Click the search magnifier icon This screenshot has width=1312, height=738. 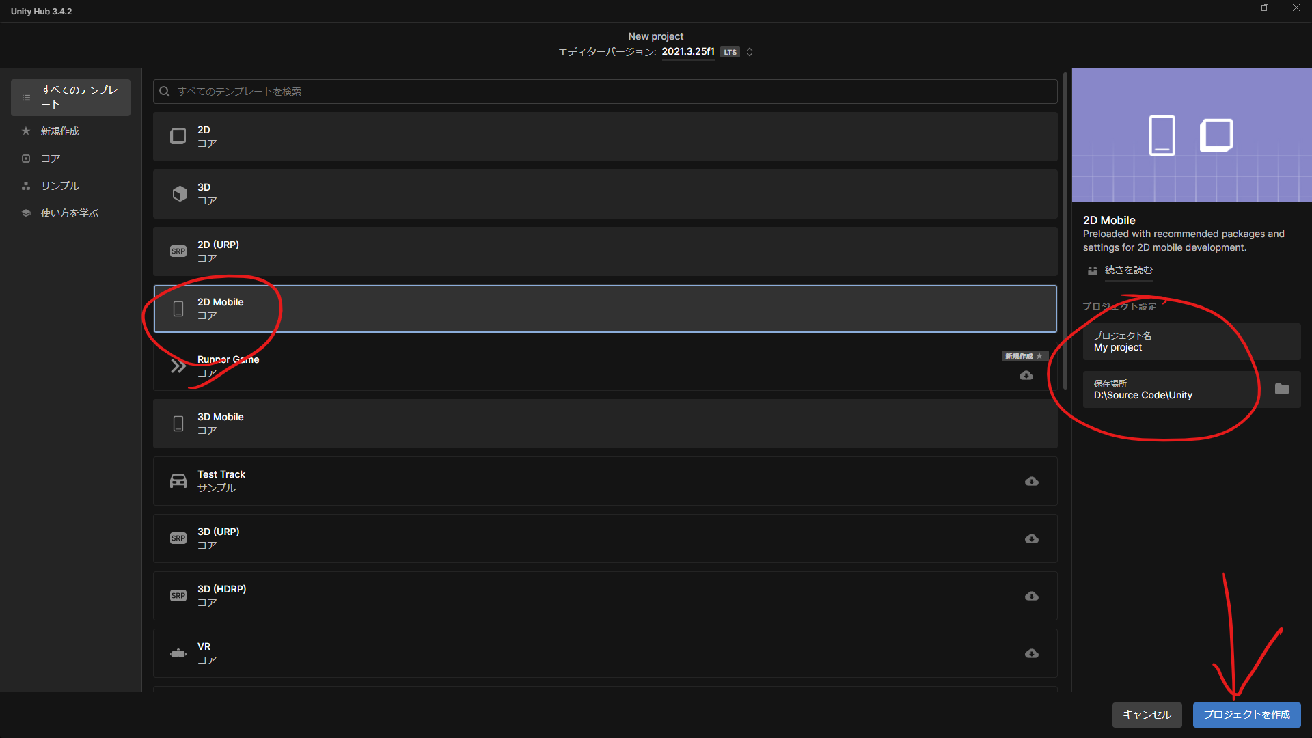tap(164, 91)
